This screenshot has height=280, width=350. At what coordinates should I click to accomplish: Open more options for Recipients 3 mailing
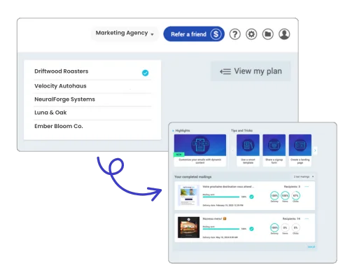[x=307, y=187]
